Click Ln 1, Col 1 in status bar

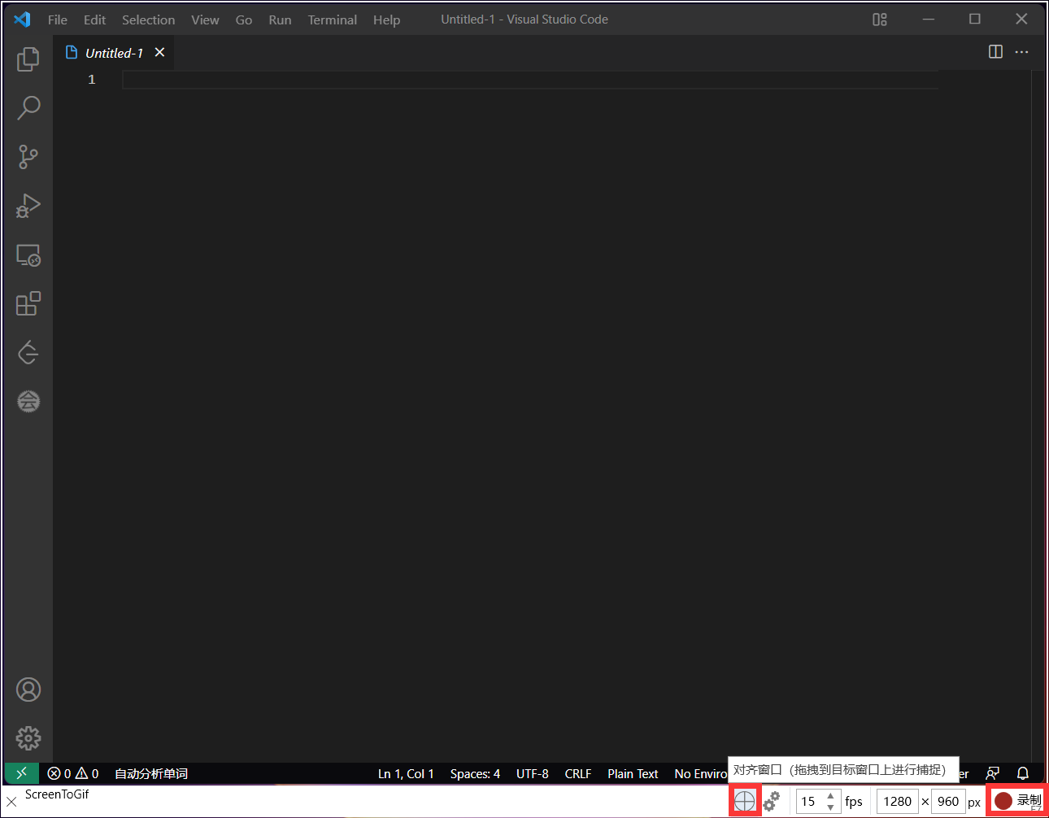pos(406,773)
